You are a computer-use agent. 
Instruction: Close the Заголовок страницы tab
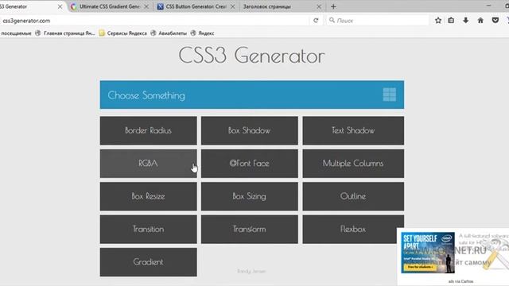coord(319,6)
